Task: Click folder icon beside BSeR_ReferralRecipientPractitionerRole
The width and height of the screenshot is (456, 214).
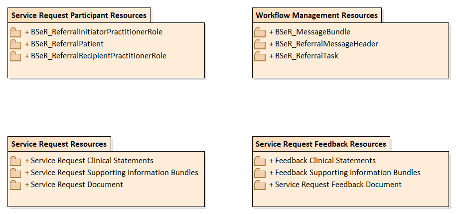Action: tap(15, 56)
